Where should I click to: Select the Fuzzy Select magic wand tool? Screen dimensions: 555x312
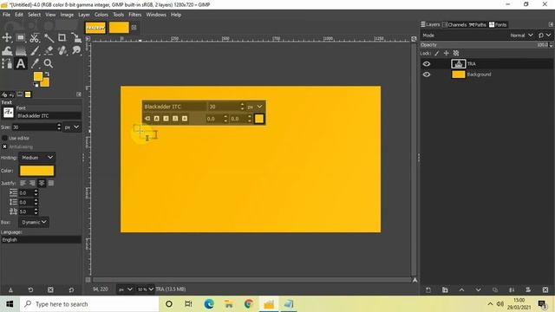pyautogui.click(x=49, y=37)
